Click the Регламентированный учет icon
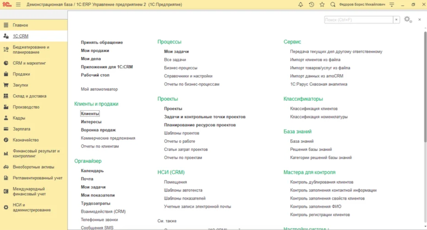427x230 pixels. [x=6, y=178]
